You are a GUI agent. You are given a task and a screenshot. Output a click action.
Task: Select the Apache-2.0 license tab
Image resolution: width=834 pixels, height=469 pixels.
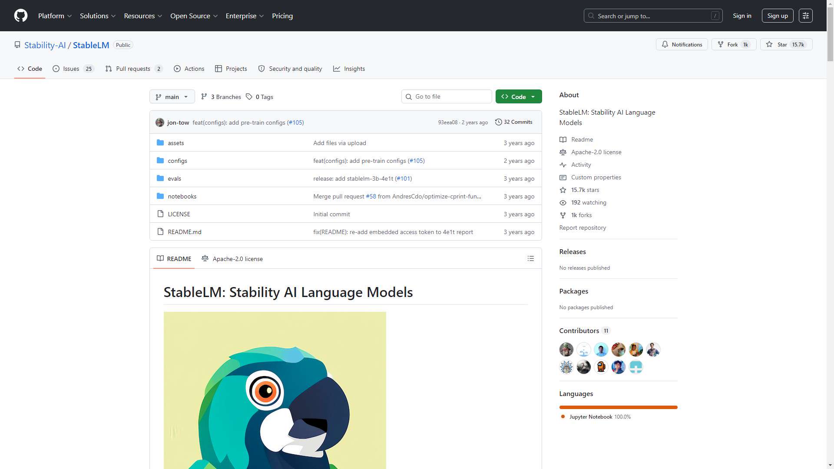(232, 258)
